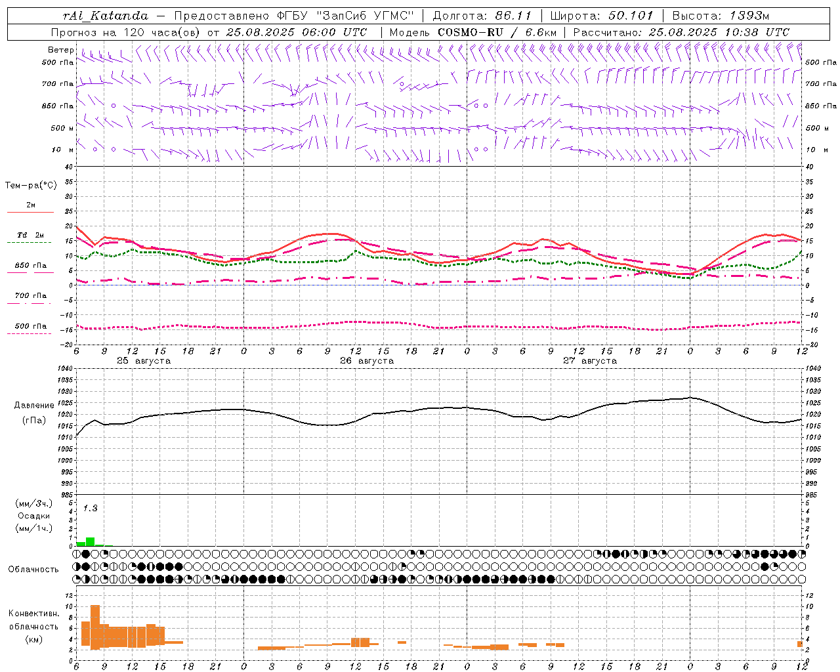Viewport: 840px width, 672px height.
Task: Click the 850 гПа temperature legend label
Action: coord(31,265)
